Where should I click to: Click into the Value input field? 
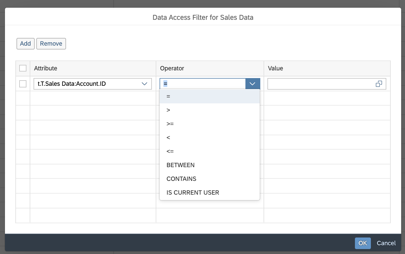click(x=321, y=84)
